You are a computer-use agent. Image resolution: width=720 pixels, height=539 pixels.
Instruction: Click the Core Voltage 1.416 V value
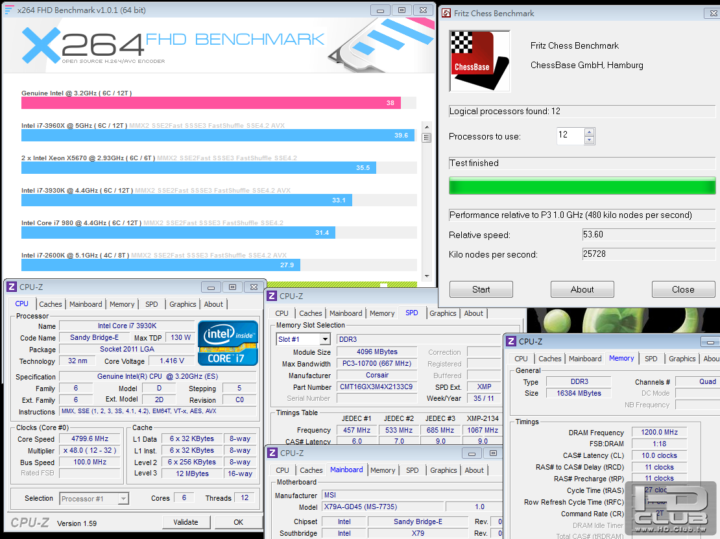point(172,361)
